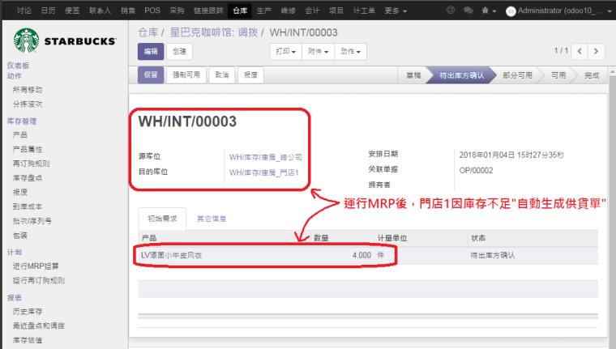Switch to the 其它信息 tab
This screenshot has width=616, height=349.
click(x=212, y=219)
